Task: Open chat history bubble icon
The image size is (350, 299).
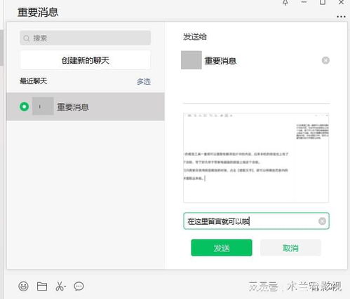Action: click(x=79, y=286)
